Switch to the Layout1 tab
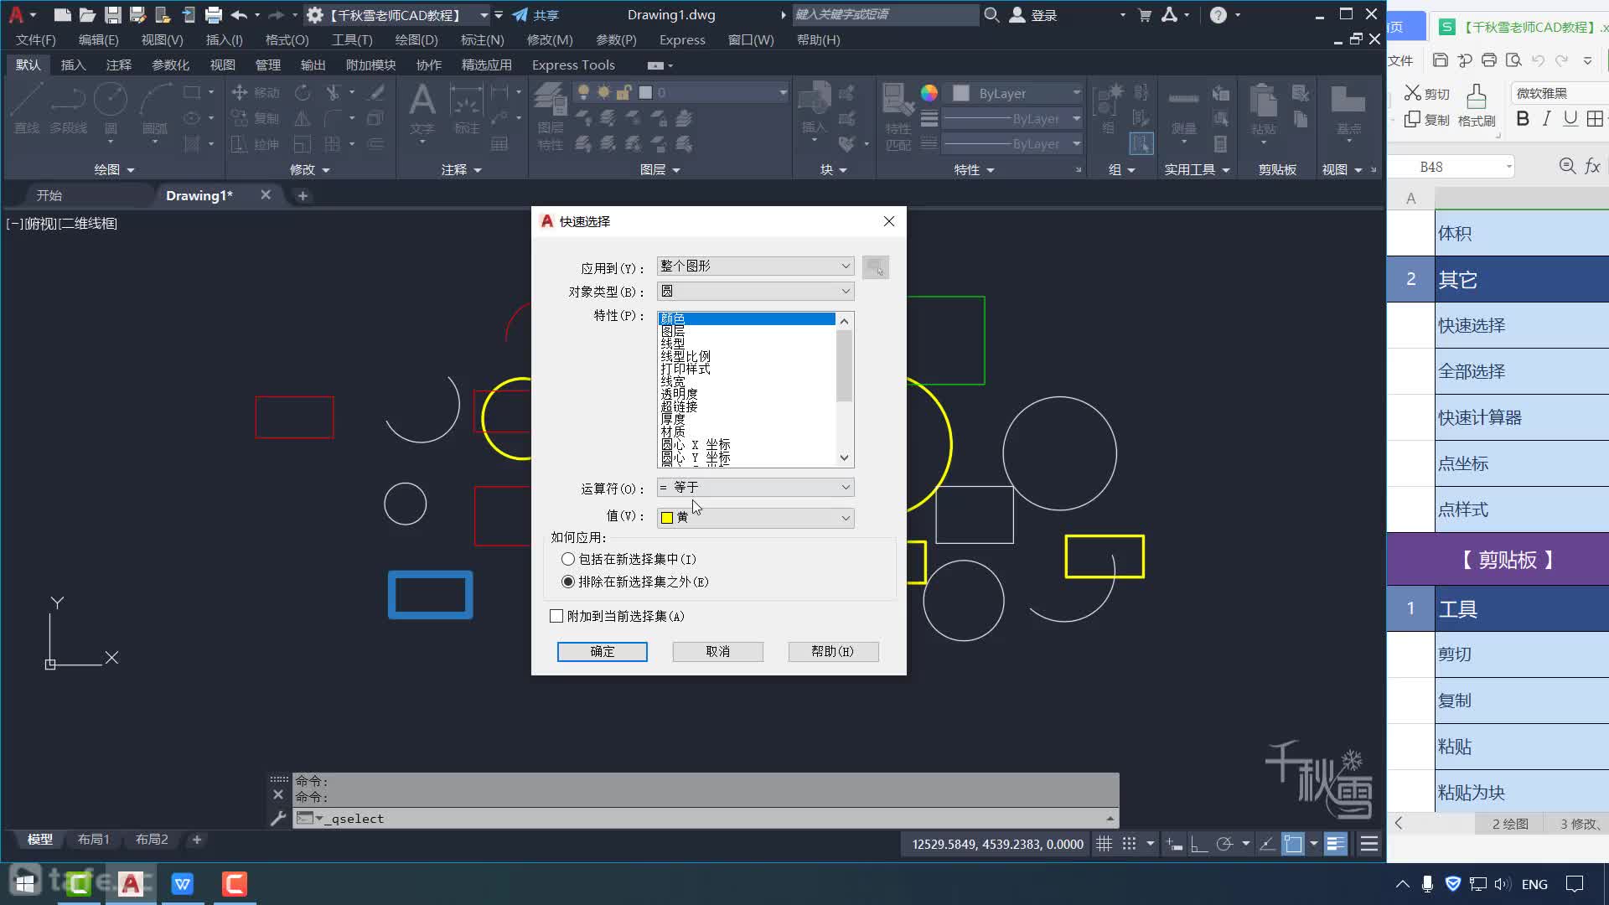The image size is (1609, 905). [x=94, y=840]
